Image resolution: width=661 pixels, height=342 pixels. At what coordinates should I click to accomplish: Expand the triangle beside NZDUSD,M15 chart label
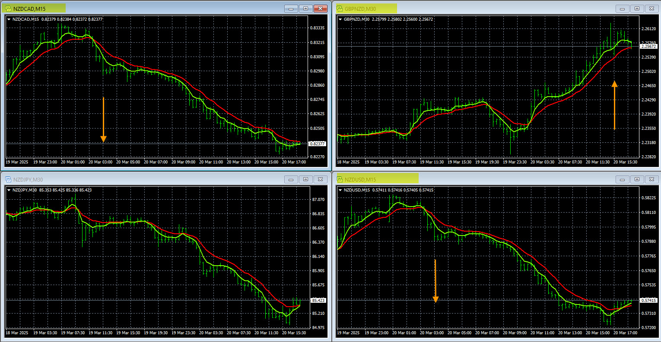(x=340, y=190)
